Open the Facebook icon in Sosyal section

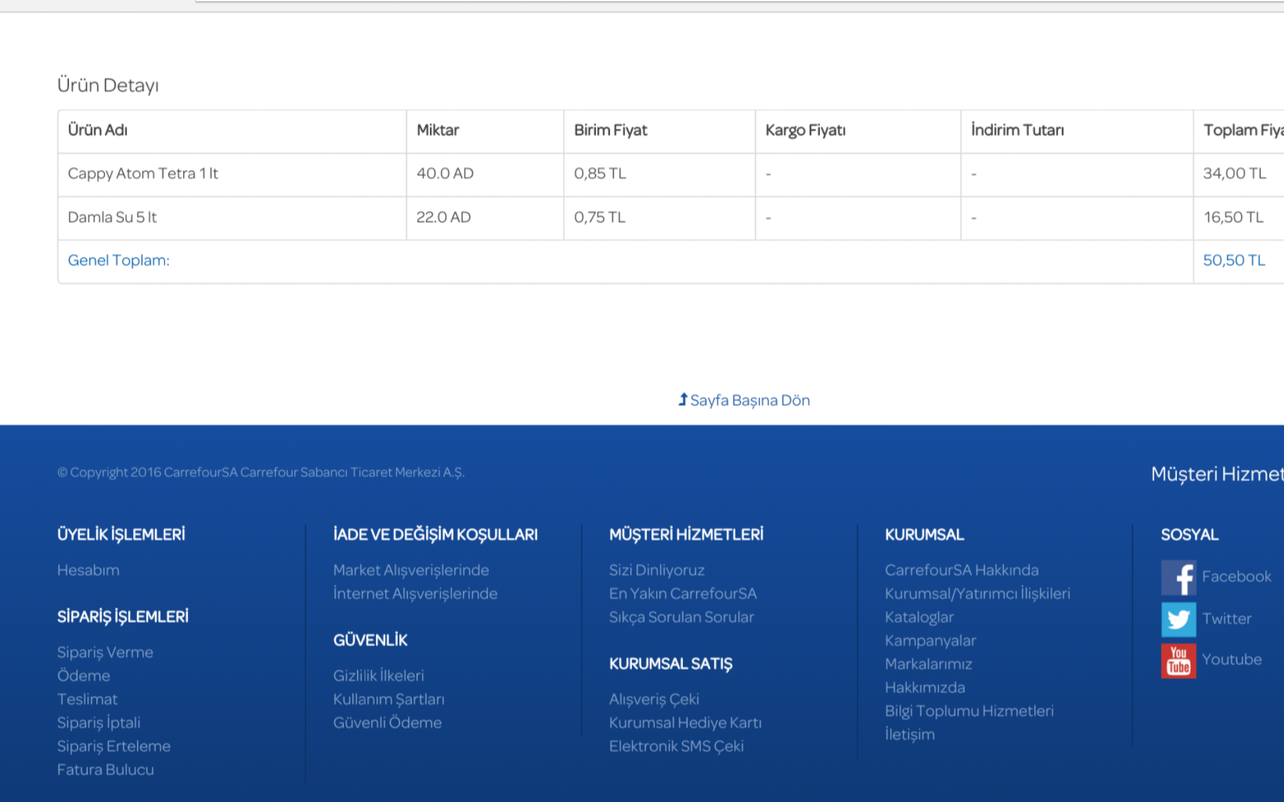(x=1178, y=577)
